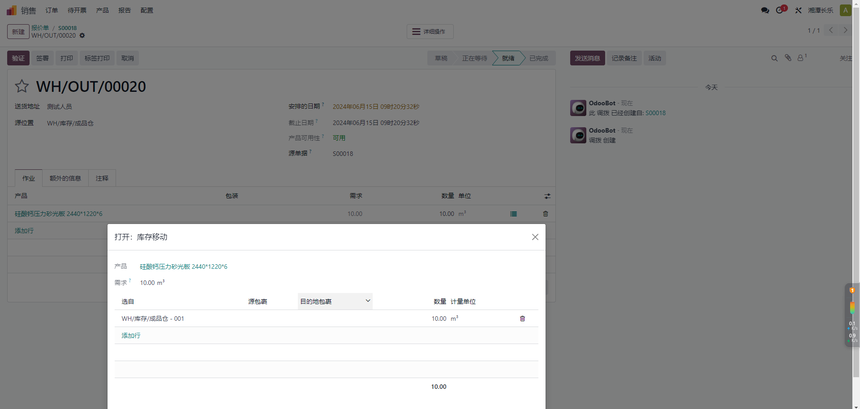This screenshot has width=860, height=409.
Task: Click 添加行 in the stock move dialog
Action: point(131,336)
